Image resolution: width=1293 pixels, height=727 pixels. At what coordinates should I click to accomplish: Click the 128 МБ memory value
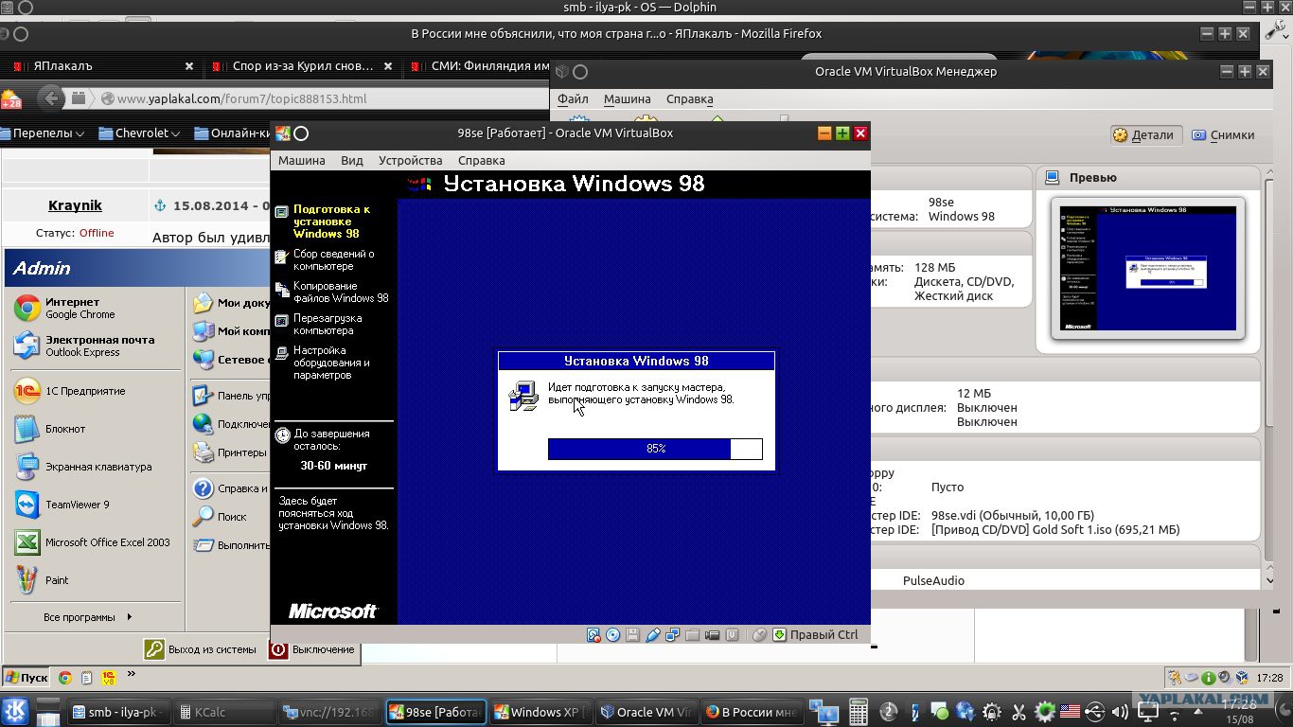coord(934,267)
